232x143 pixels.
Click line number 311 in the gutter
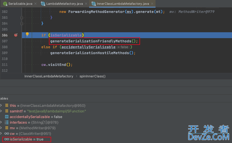4,65
